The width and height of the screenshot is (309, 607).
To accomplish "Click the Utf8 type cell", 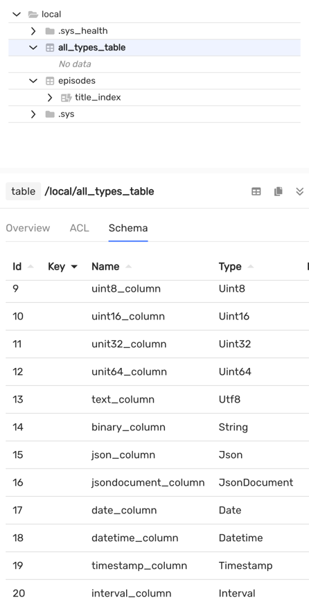I will tap(229, 400).
